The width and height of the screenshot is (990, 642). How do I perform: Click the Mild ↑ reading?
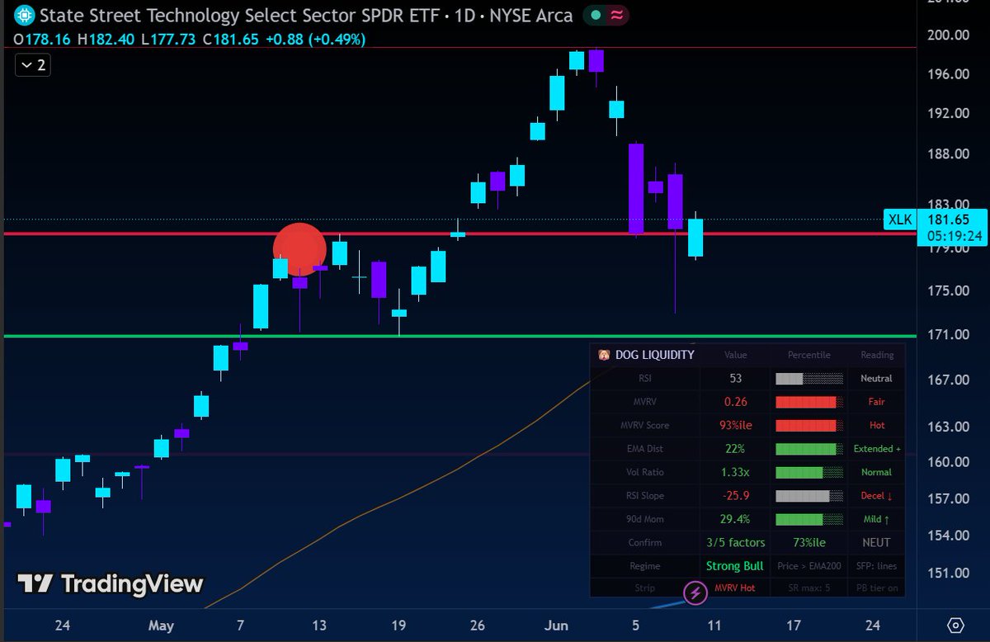pos(877,519)
